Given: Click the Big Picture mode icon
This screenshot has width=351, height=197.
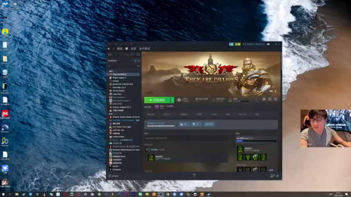Looking at the screenshot, I should (268, 44).
